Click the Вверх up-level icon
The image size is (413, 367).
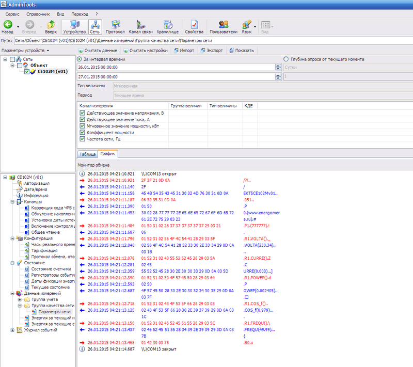click(51, 24)
